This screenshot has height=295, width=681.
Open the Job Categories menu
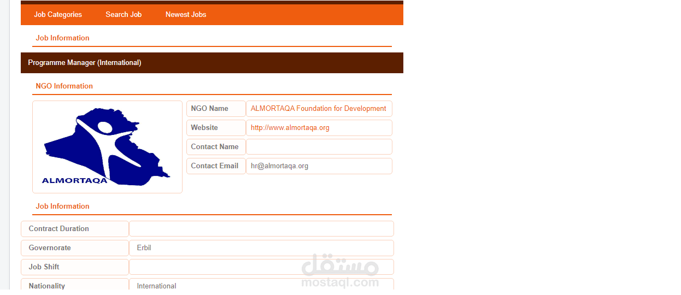point(58,15)
